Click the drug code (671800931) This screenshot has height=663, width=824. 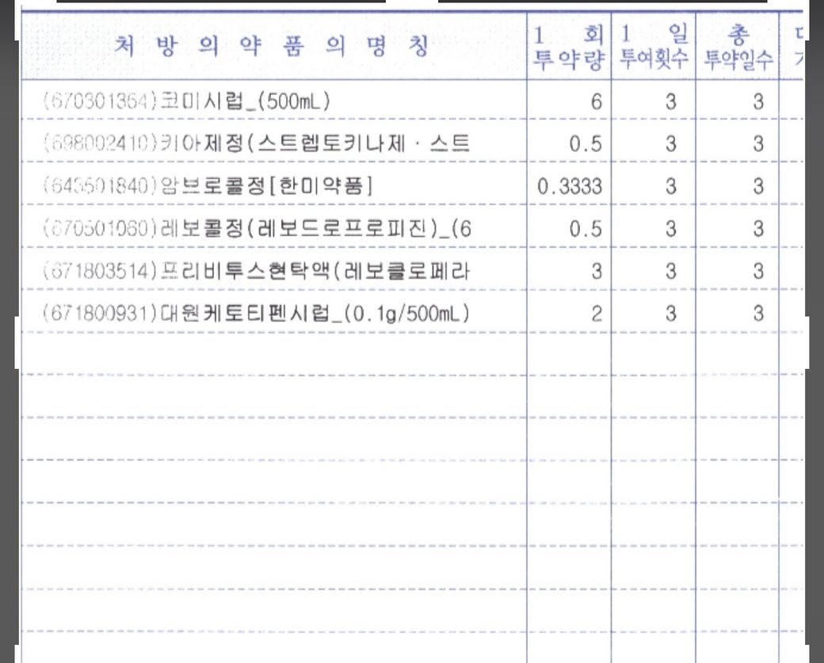pyautogui.click(x=98, y=314)
